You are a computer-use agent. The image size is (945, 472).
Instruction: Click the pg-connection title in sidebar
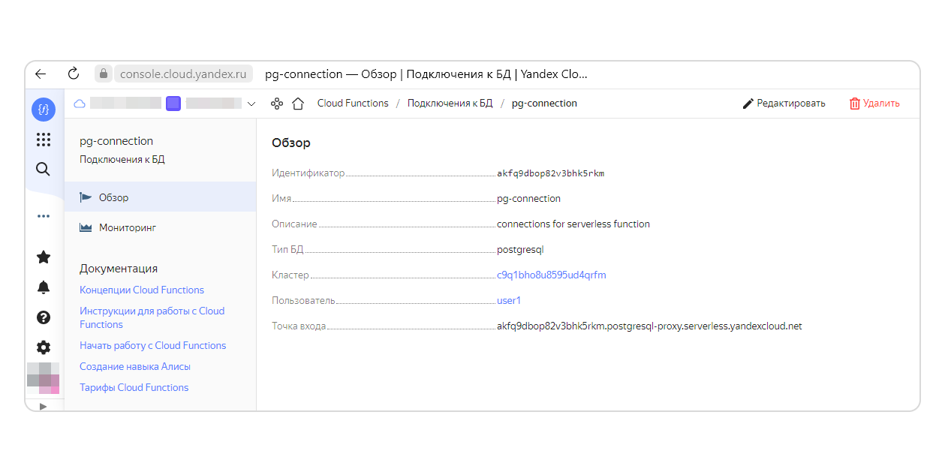coord(116,140)
